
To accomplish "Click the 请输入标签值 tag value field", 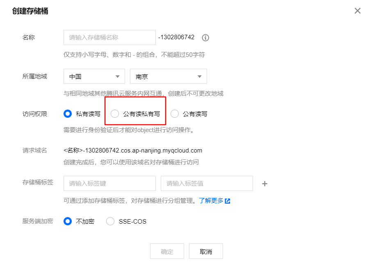I will (x=207, y=183).
